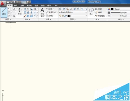This screenshot has height=101, width=130.
Task: Open the Table (表格) tool
Action: click(x=49, y=16)
